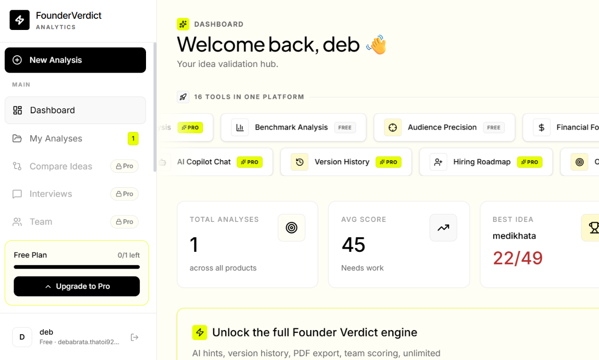Expand the chevron on the Upgrade to Pro button
Viewport: 599px width, 360px height.
tap(47, 286)
